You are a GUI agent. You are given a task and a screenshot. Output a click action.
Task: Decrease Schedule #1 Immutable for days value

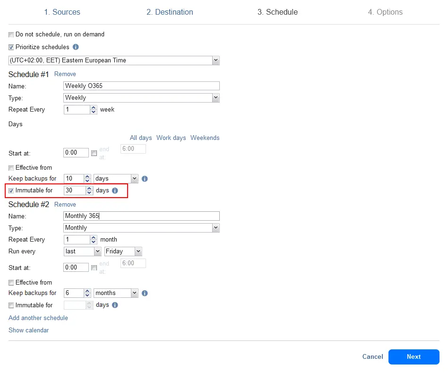(x=89, y=192)
